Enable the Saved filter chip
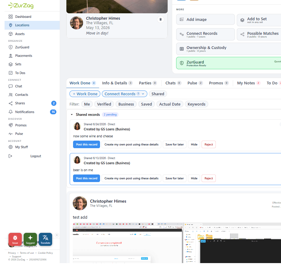281x277 pixels. pyautogui.click(x=146, y=104)
